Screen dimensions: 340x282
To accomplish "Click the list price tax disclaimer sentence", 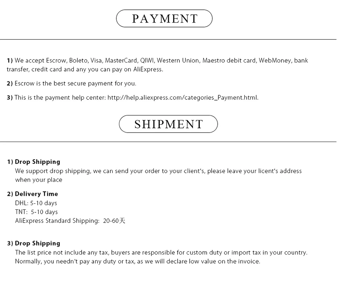I will pyautogui.click(x=161, y=252).
